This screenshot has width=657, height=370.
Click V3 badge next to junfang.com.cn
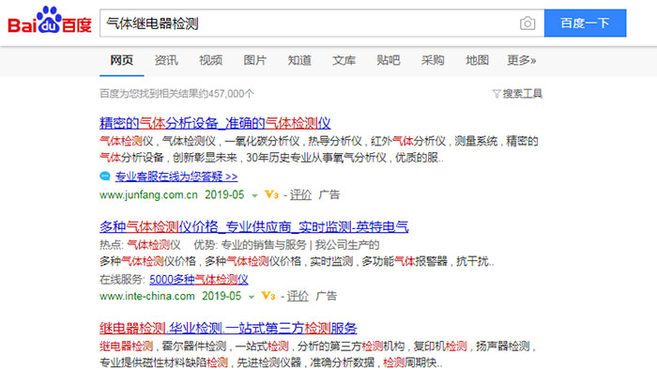coord(271,194)
